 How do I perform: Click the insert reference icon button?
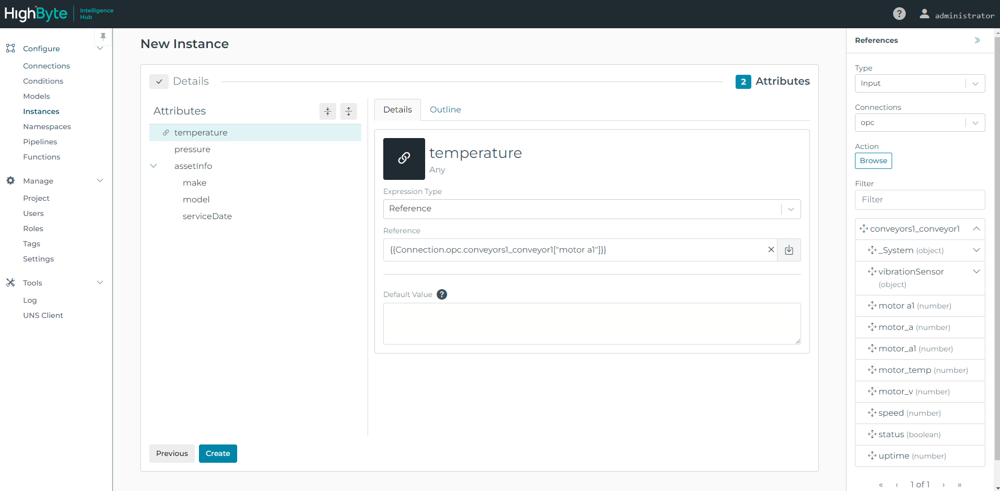(x=789, y=250)
